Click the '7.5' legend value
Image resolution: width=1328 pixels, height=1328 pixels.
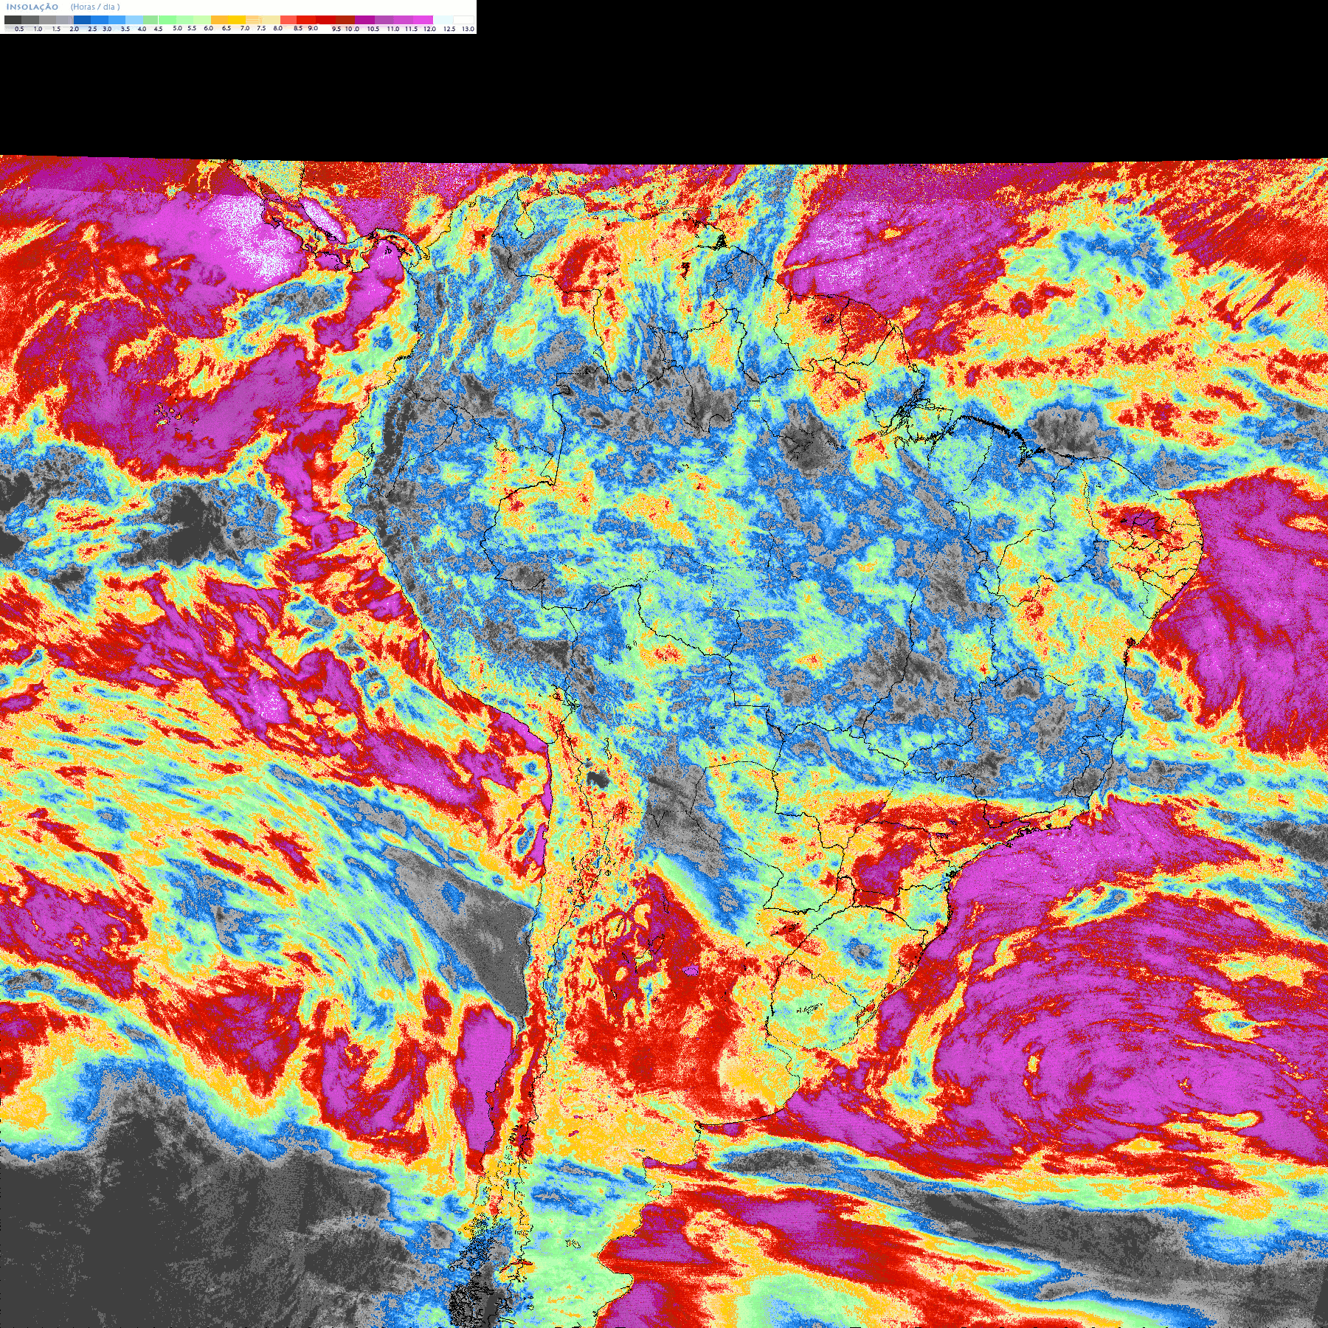pos(261,28)
